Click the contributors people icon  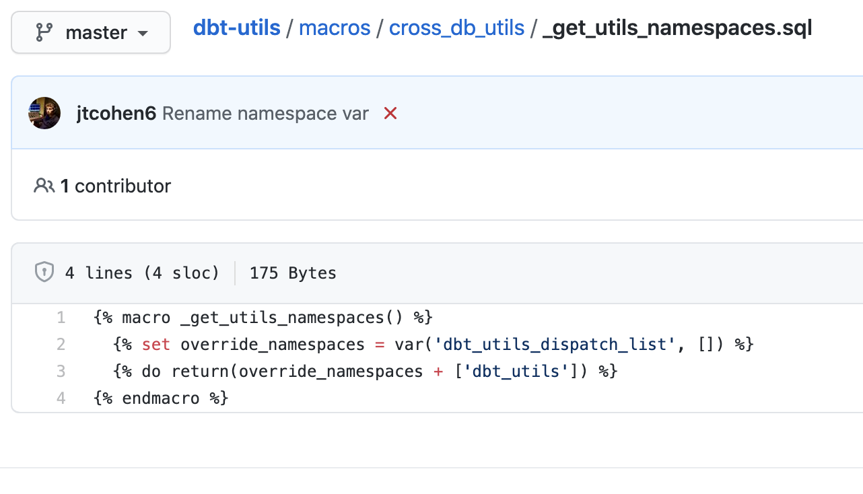pyautogui.click(x=44, y=186)
